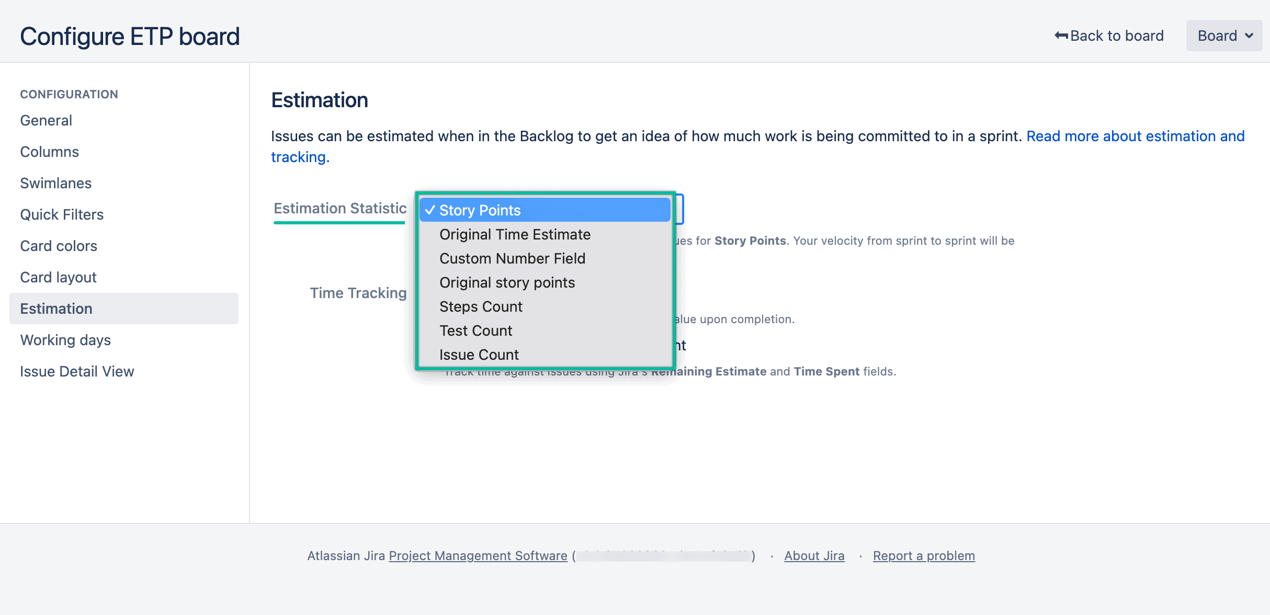
Task: Click Report a problem link
Action: point(924,555)
